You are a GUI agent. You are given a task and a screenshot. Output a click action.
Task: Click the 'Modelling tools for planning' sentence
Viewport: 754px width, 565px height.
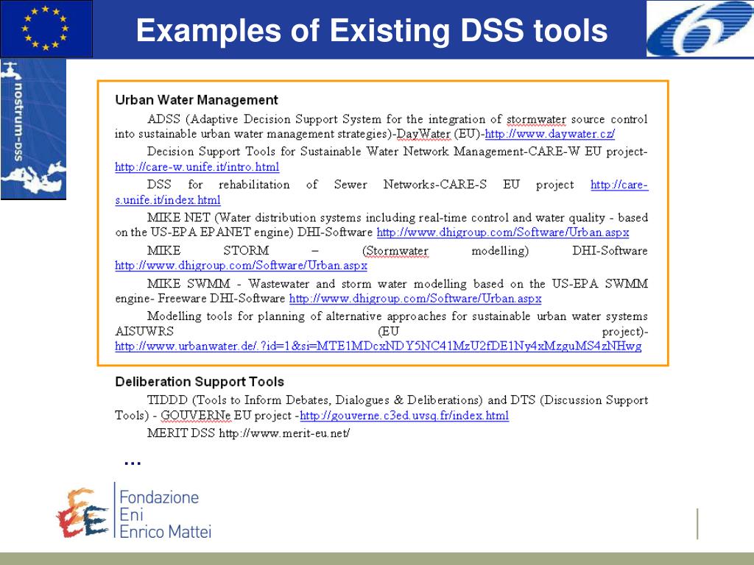coord(226,316)
